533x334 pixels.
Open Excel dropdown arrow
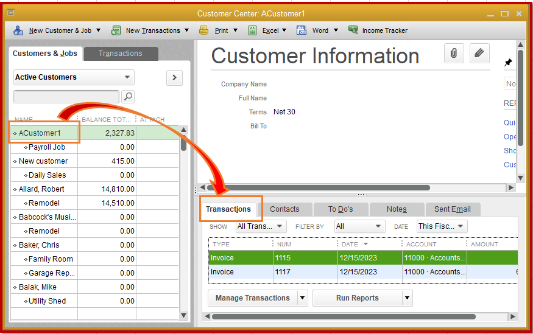[x=284, y=30]
